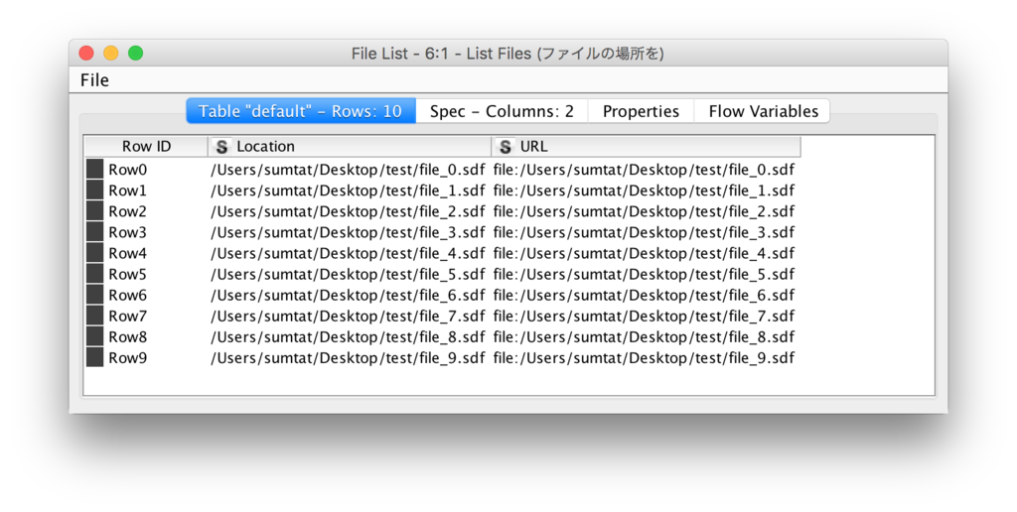
Task: Click URL cell file:/Users/sumtat/Desktop/test/file_0.sdf
Action: [644, 170]
